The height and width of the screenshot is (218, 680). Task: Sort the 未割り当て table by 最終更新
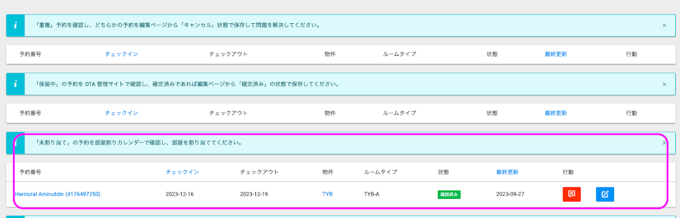507,172
